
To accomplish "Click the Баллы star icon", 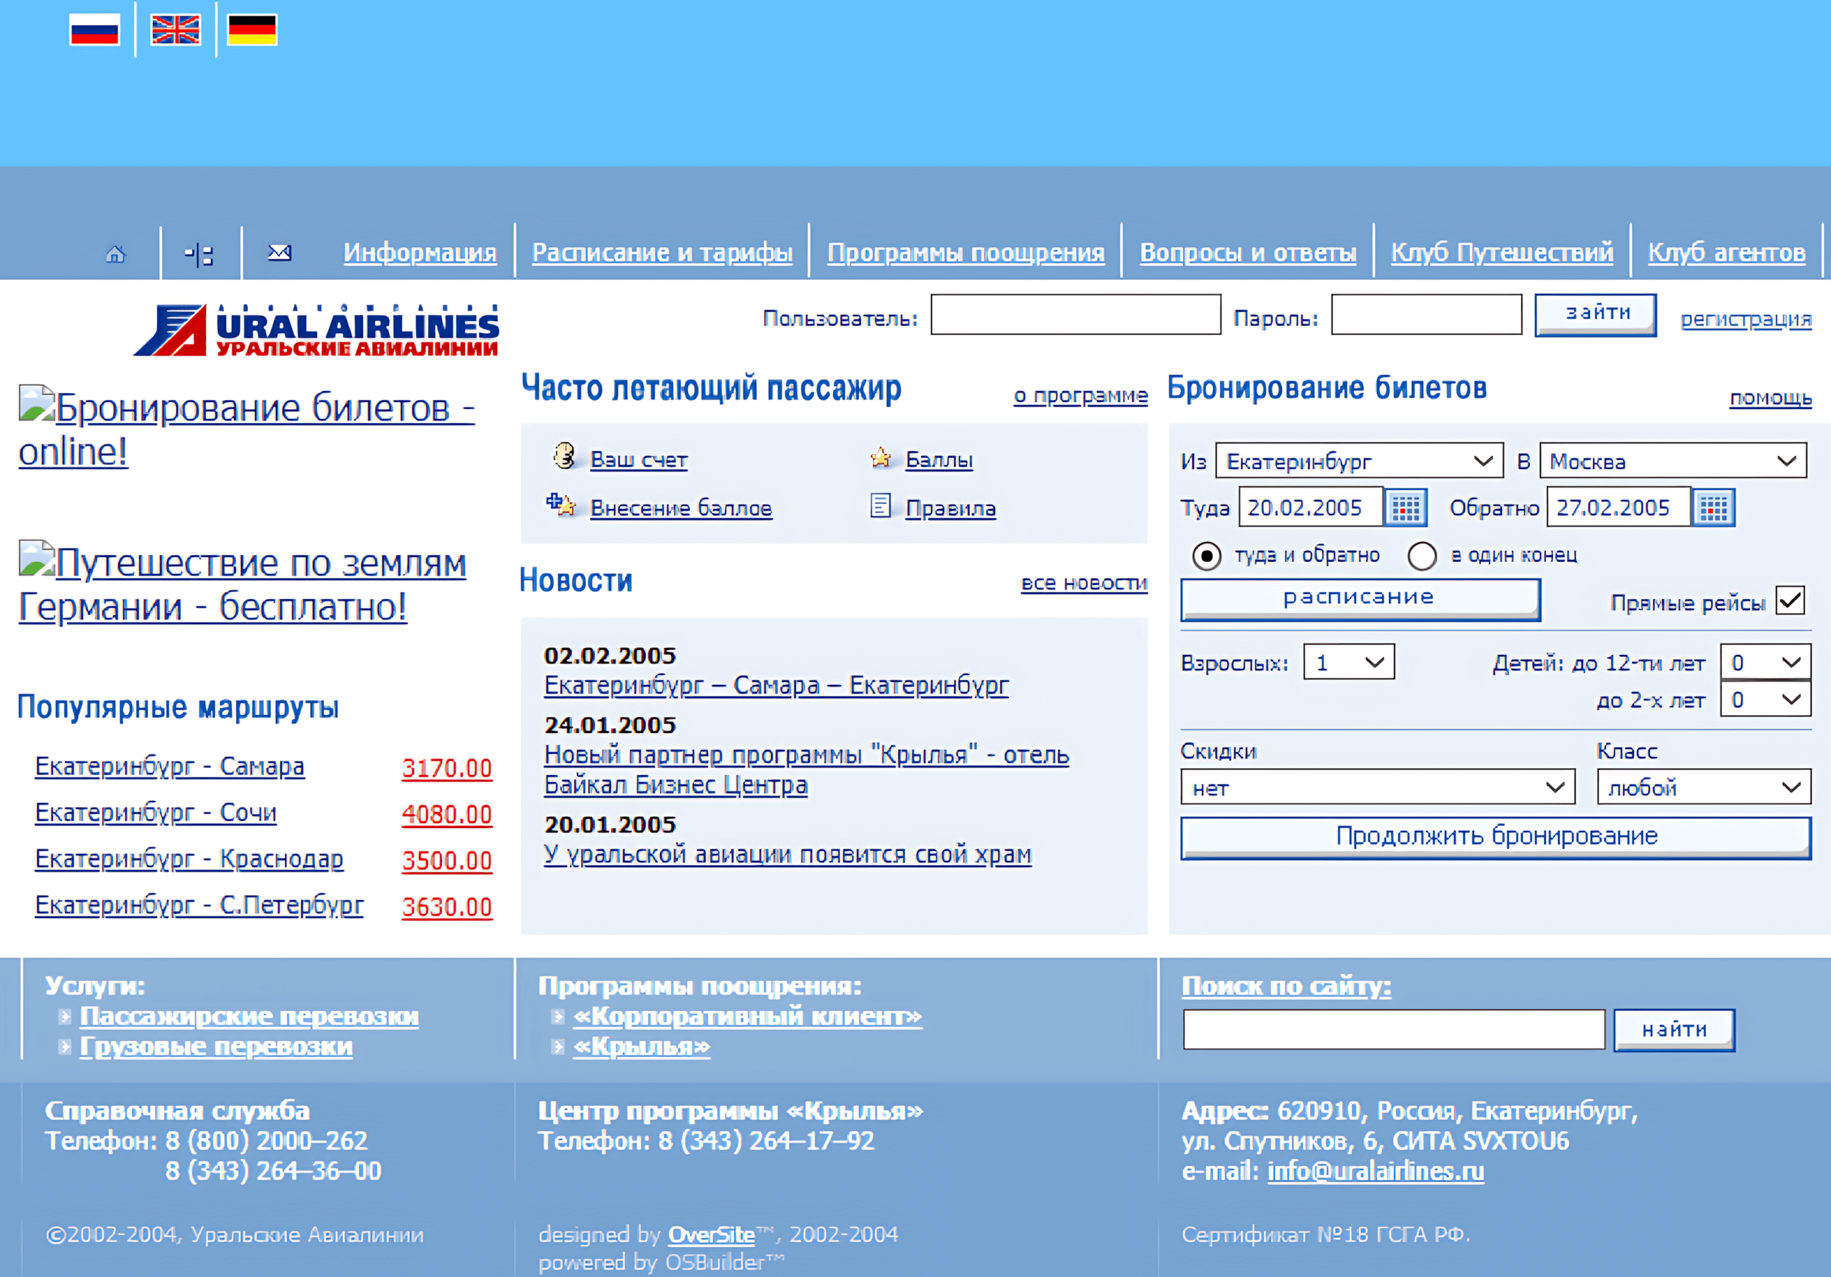I will tap(880, 458).
